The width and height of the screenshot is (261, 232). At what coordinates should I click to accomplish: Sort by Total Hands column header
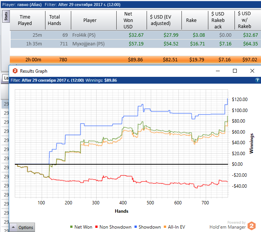point(55,20)
